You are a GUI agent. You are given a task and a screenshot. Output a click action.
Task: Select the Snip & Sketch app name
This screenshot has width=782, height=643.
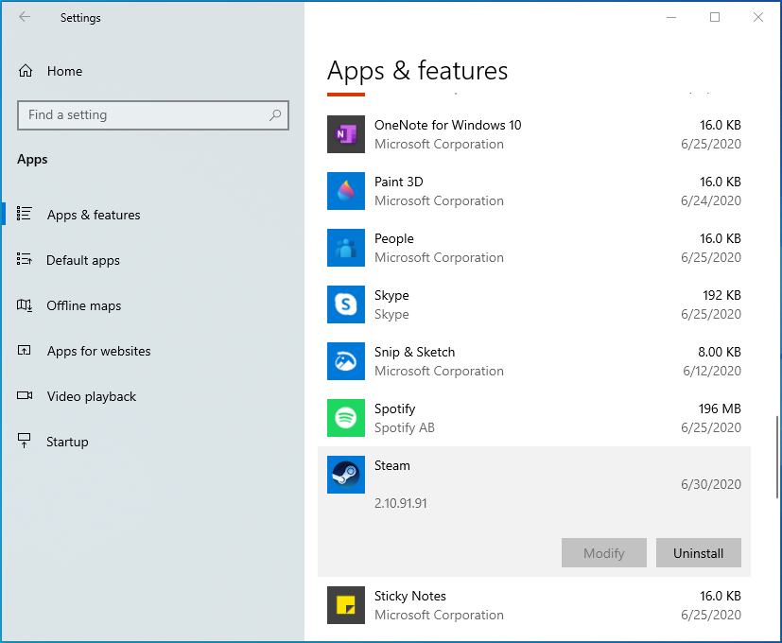click(x=414, y=352)
